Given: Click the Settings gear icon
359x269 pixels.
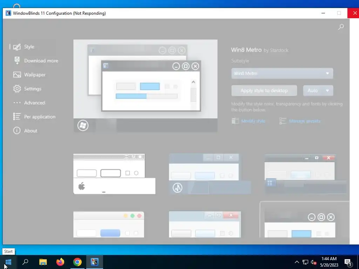Looking at the screenshot, I should (x=17, y=89).
